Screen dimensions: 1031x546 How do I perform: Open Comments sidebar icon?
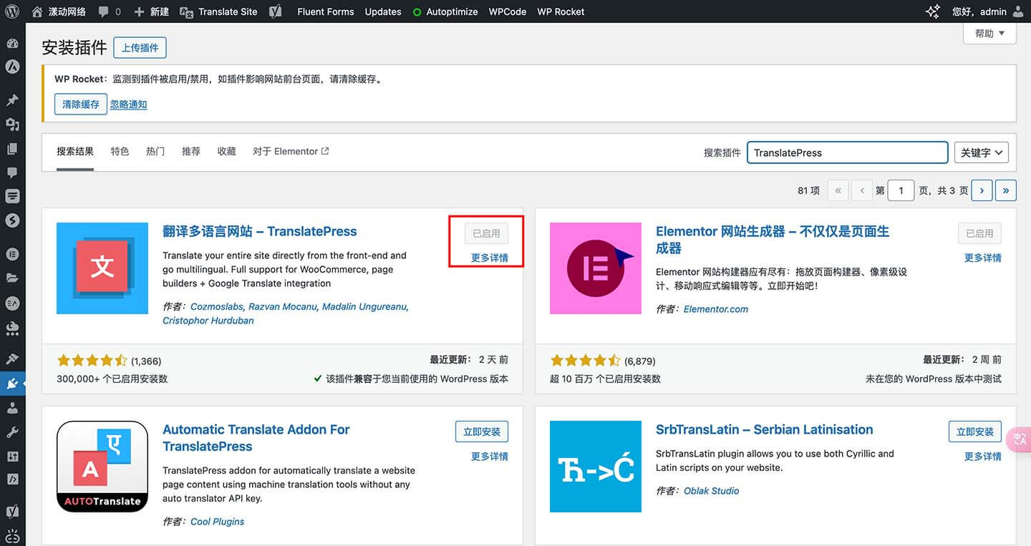(12, 172)
